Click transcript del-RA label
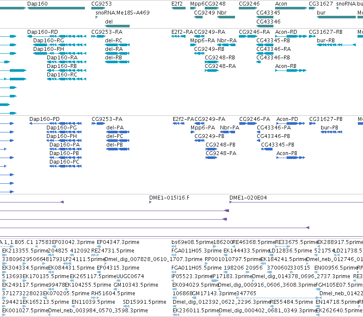 pos(114,49)
